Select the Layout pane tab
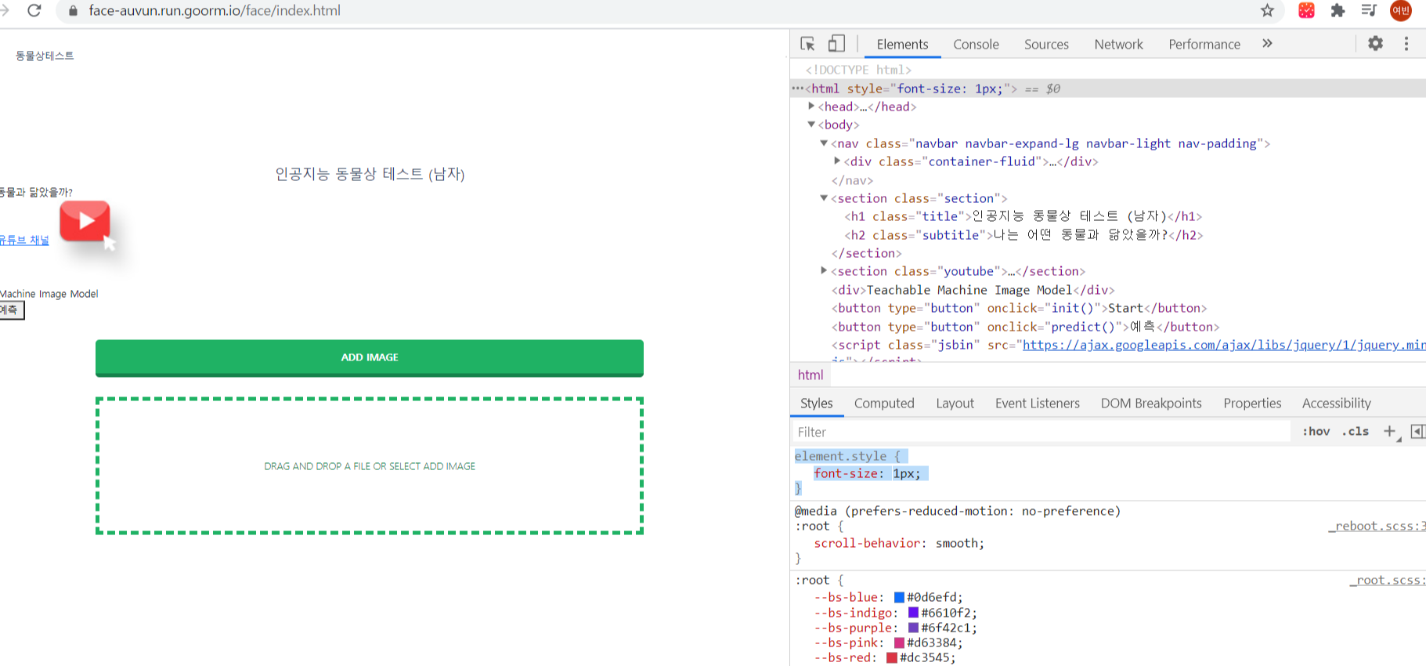Viewport: 1426px width, 666px height. pos(955,404)
